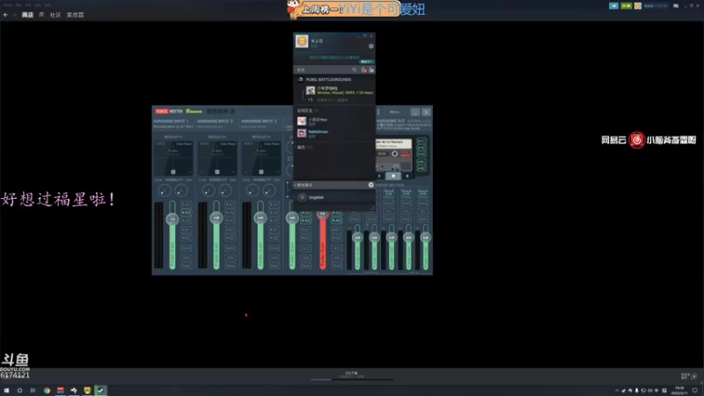Open Chrome from the taskbar
This screenshot has width=704, height=396.
tap(47, 391)
